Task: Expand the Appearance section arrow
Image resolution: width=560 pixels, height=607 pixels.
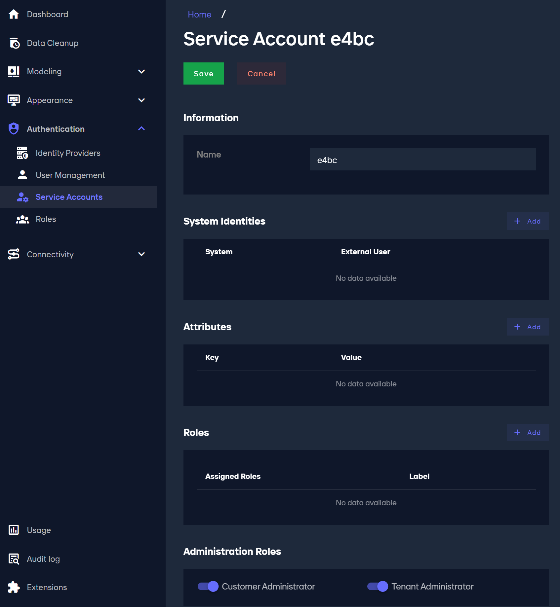Action: (x=141, y=100)
